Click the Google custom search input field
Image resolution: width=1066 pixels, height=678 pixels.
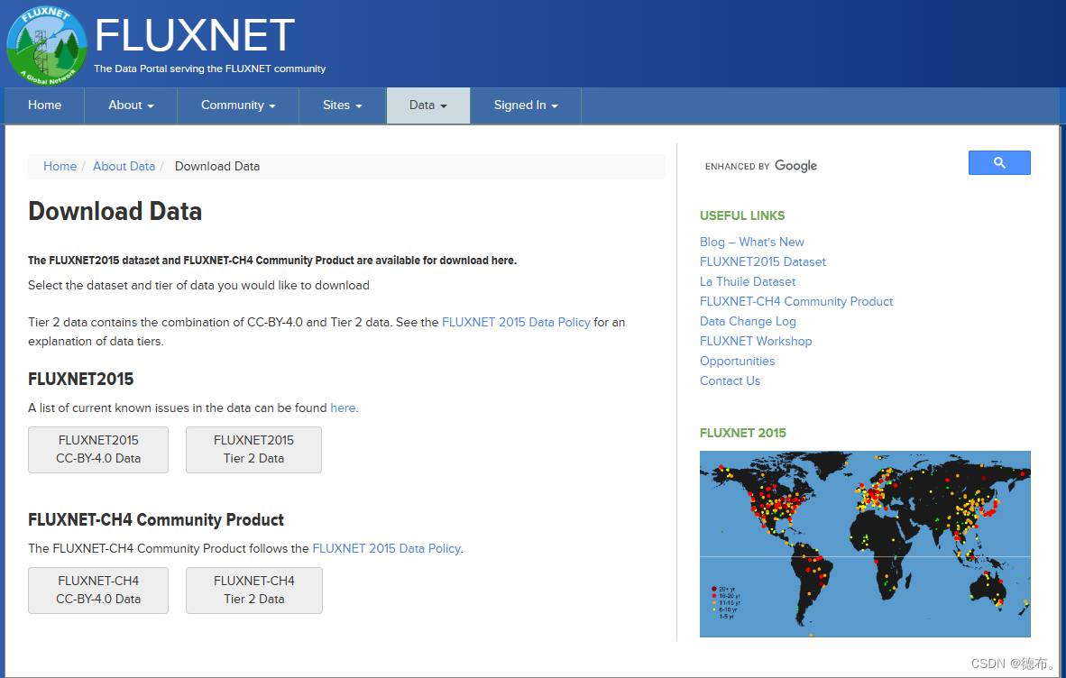(832, 166)
